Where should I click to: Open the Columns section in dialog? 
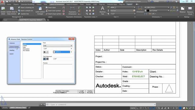(x=12, y=43)
